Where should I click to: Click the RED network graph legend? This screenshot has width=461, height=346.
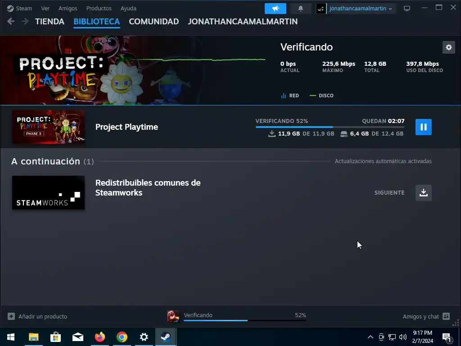click(290, 96)
